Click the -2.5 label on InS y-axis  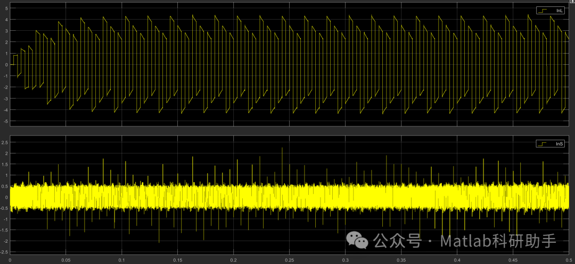4,252
